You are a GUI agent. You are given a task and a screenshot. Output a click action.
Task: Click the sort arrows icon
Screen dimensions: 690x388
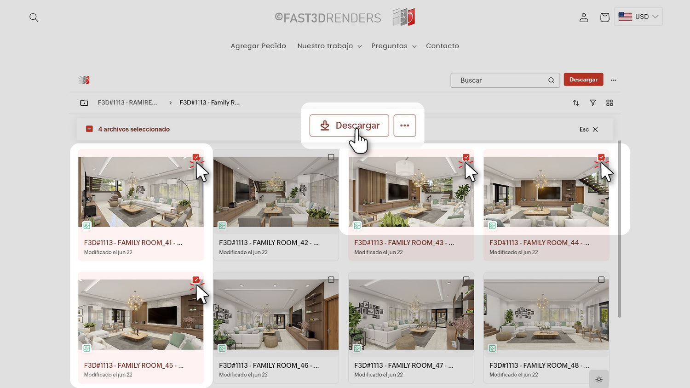(576, 103)
